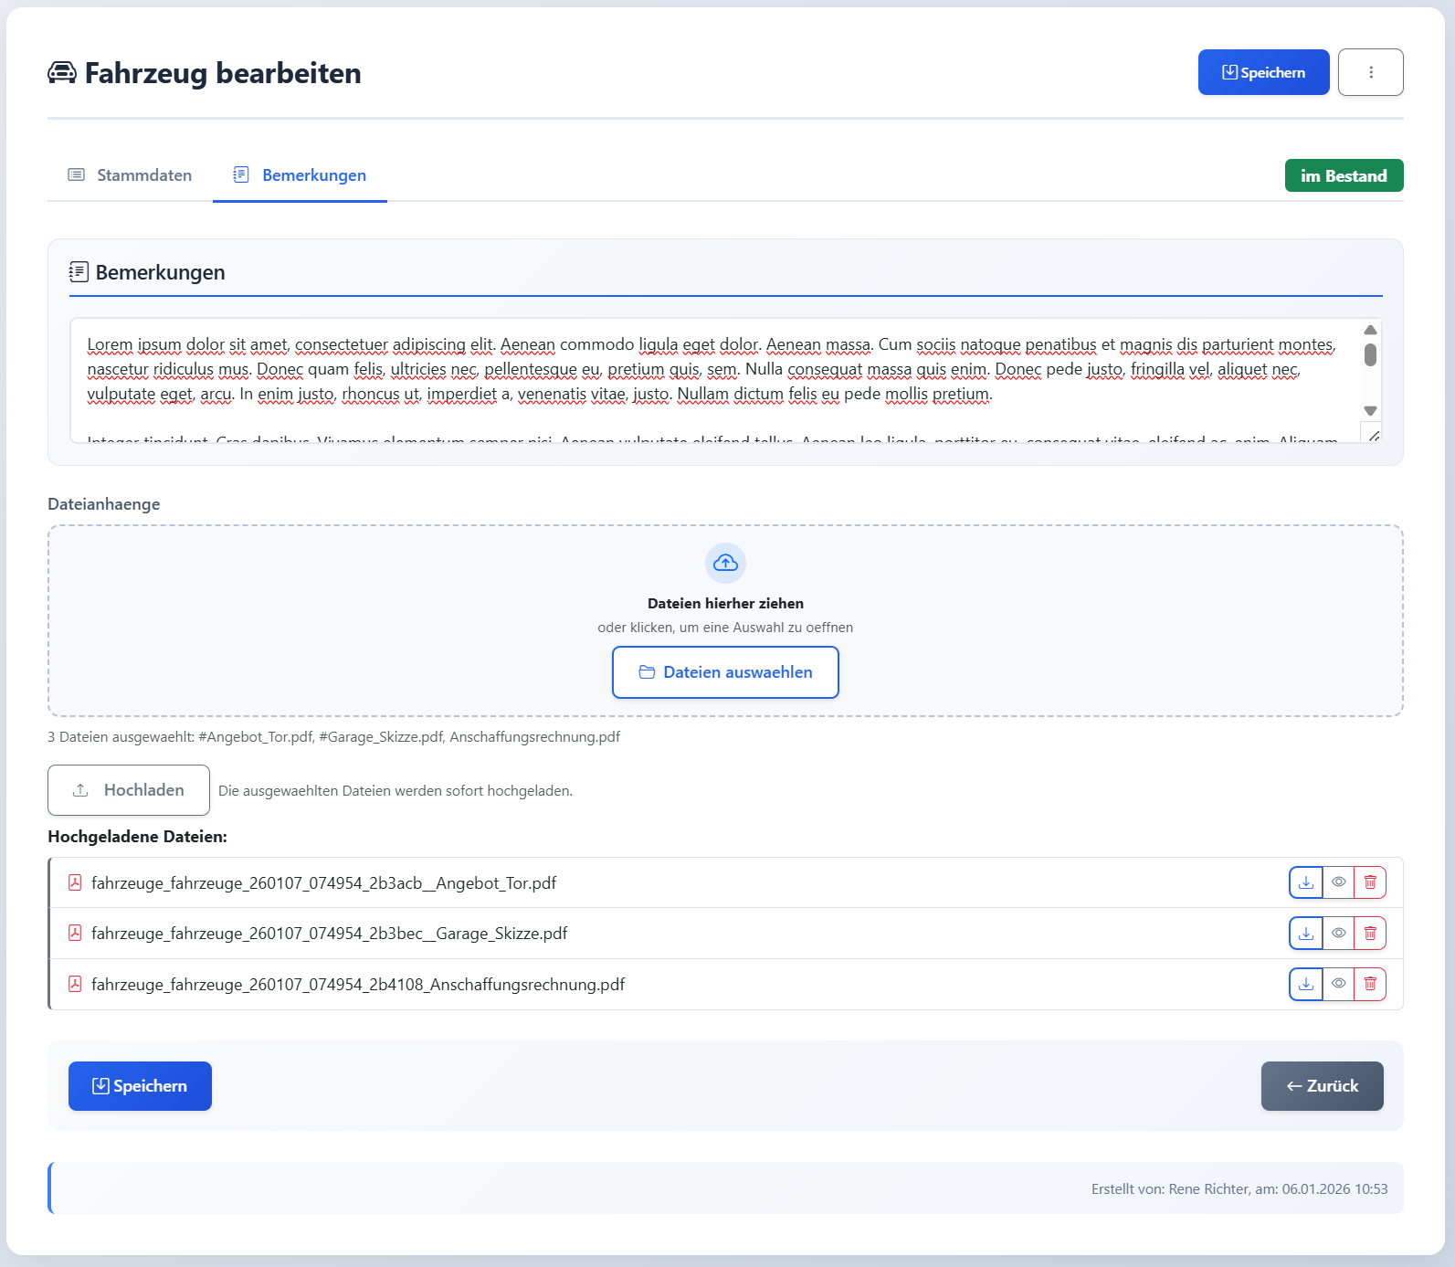
Task: Go back using the Zurück button
Action: tap(1322, 1086)
